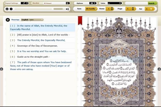Open the English - Sahih translation dropdown
The image size is (161, 107).
coord(32,20)
